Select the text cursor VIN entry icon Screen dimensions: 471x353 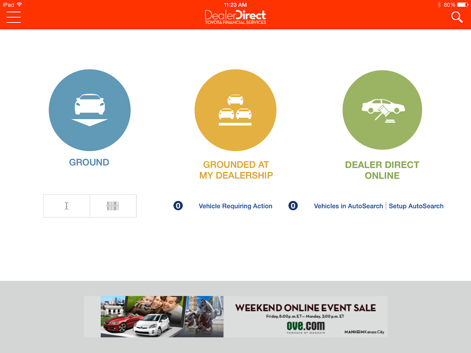67,206
